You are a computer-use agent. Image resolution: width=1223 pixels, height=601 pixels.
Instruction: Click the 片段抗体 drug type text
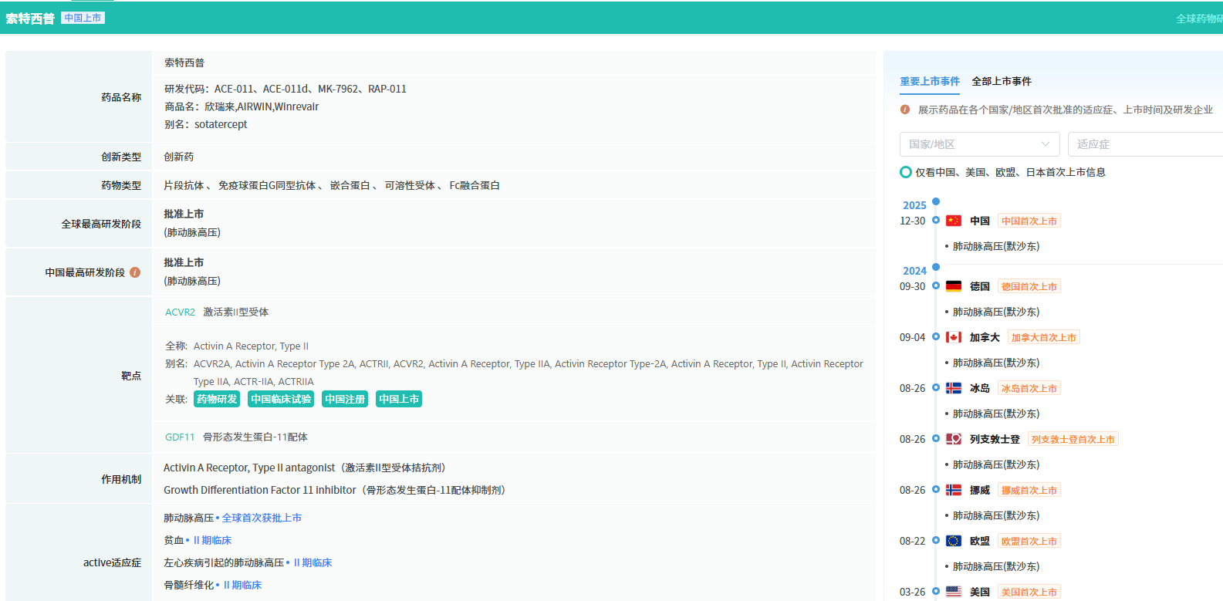184,185
